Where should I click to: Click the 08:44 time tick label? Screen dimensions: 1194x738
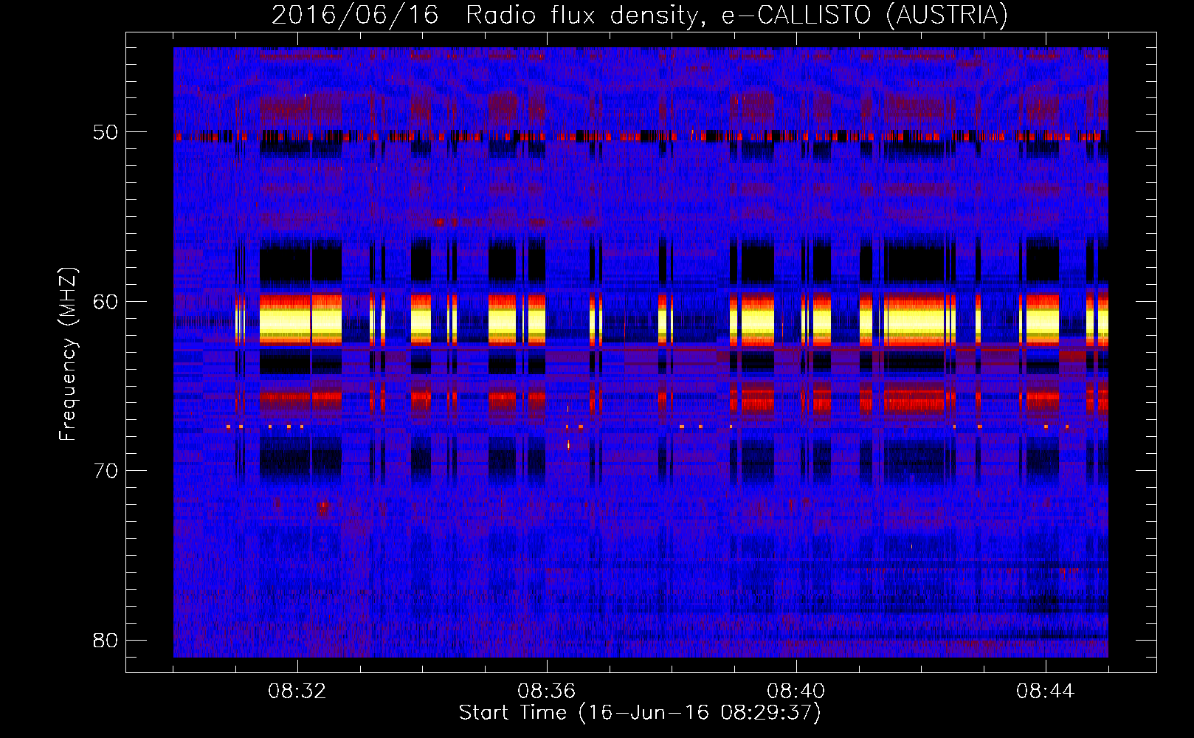(1046, 692)
